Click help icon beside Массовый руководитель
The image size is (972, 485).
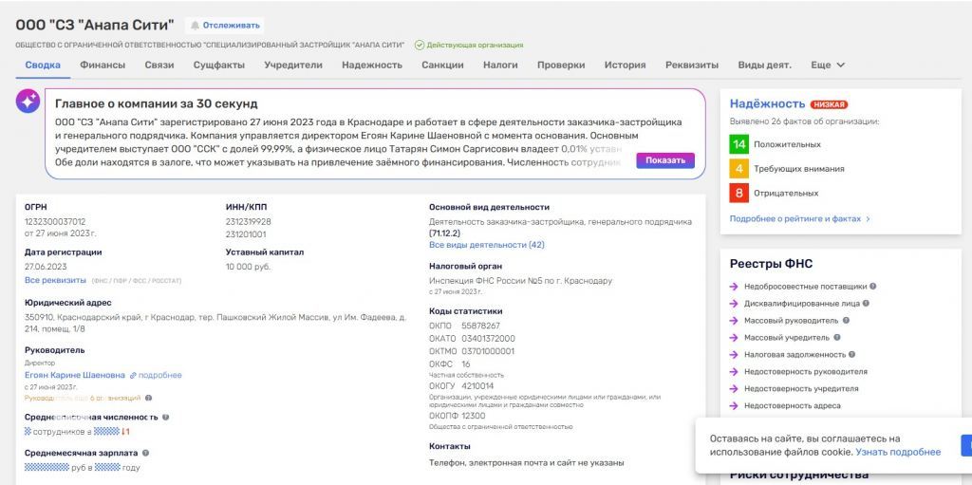coord(846,320)
